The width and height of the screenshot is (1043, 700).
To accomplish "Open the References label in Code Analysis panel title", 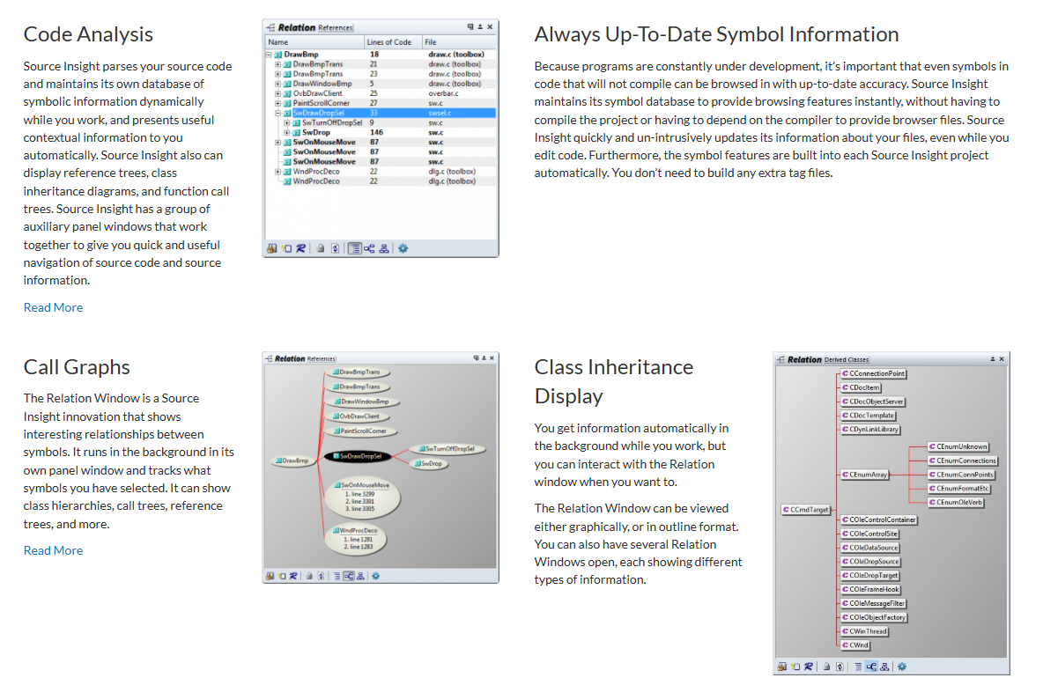I will click(x=336, y=28).
